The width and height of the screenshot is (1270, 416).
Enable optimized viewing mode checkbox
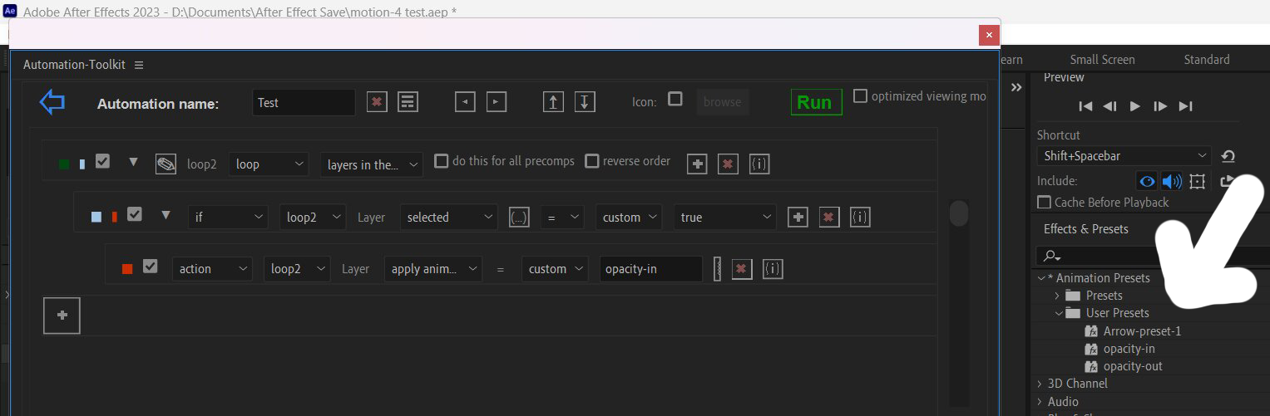(860, 95)
